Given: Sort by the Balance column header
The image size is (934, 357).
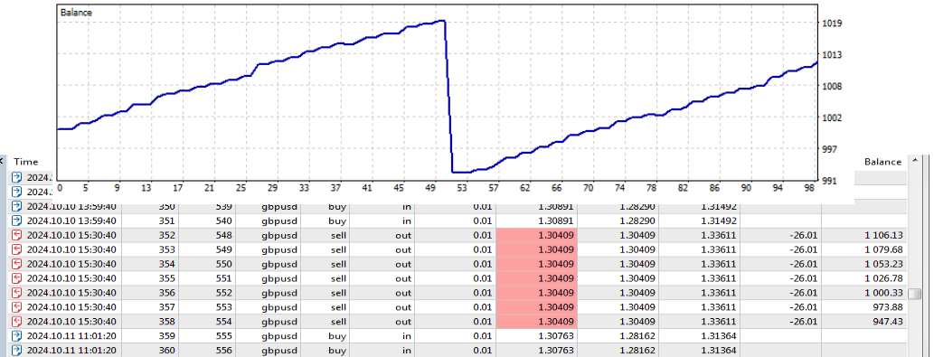Looking at the screenshot, I should (882, 162).
